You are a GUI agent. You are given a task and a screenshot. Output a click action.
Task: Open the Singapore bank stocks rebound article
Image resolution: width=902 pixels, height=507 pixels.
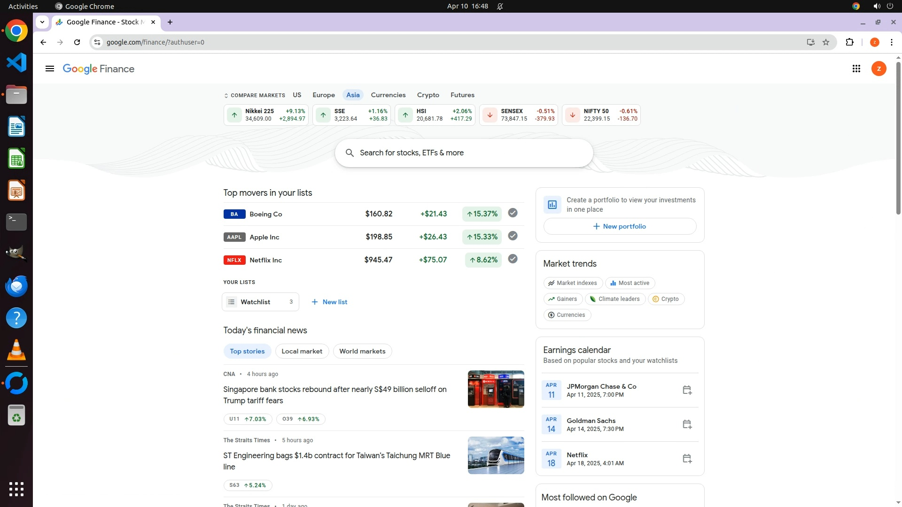pyautogui.click(x=334, y=395)
